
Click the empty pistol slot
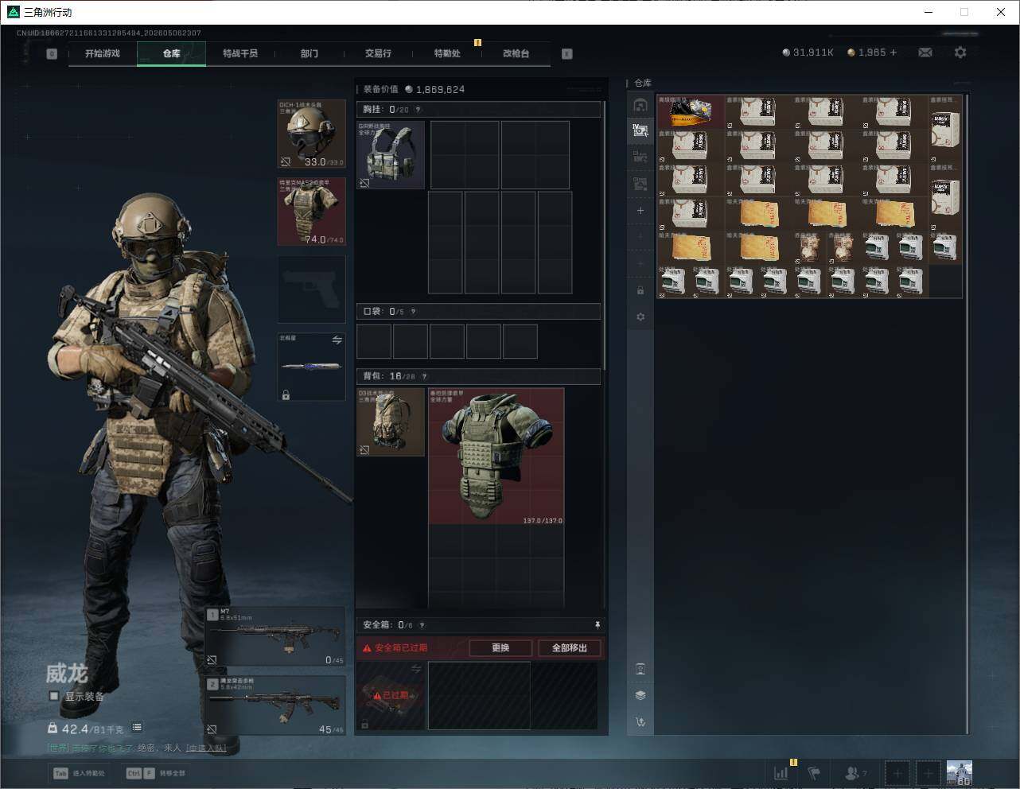tap(312, 290)
